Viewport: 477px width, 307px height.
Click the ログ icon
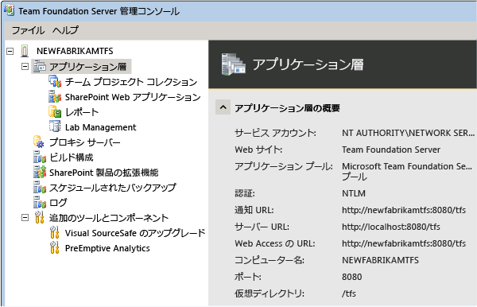pyautogui.click(x=40, y=203)
